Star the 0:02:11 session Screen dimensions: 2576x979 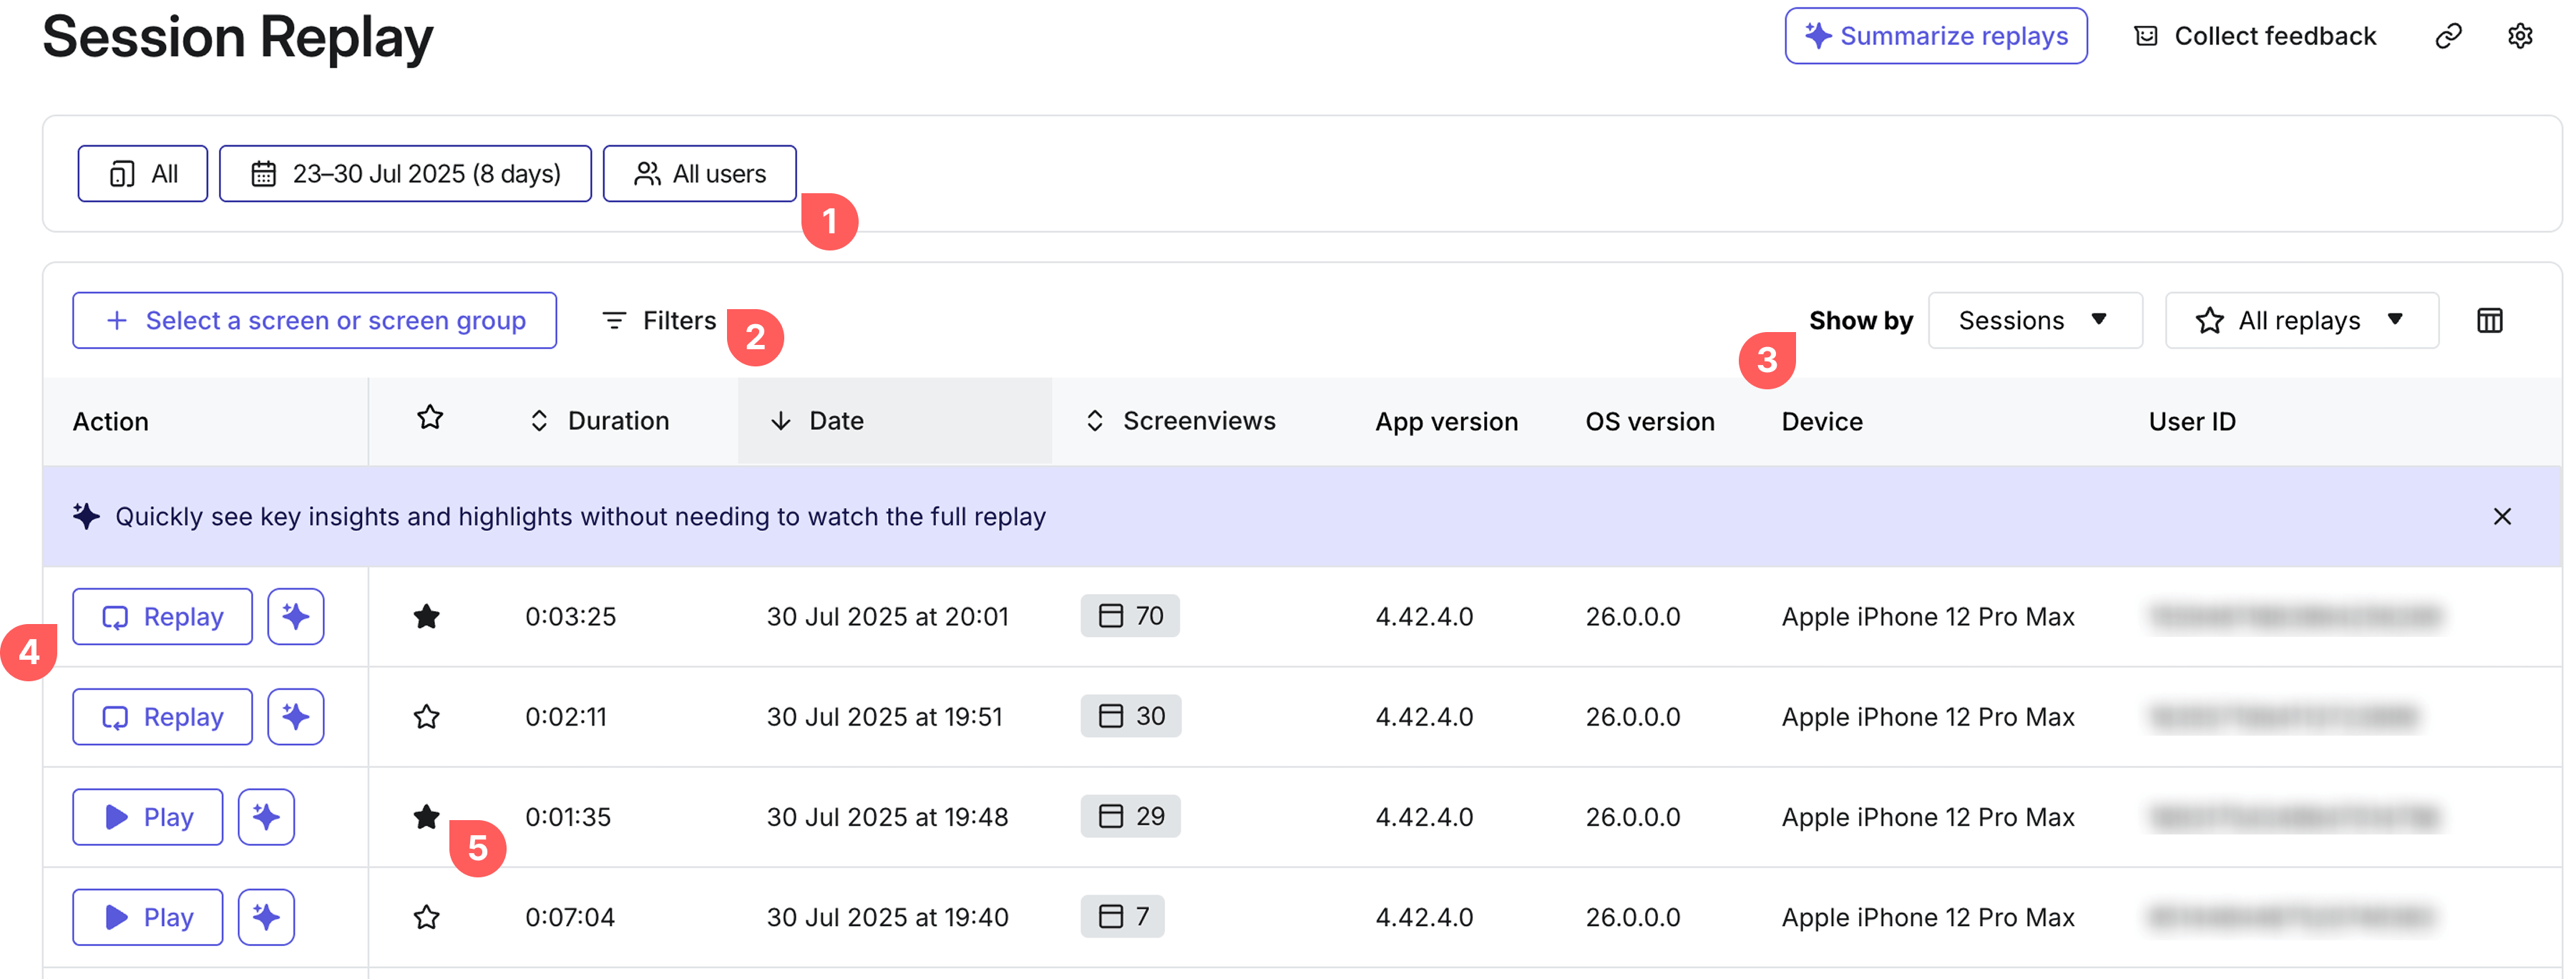click(427, 716)
